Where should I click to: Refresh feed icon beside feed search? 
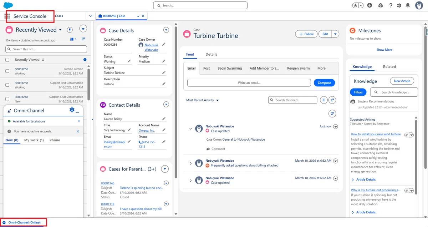click(x=332, y=100)
